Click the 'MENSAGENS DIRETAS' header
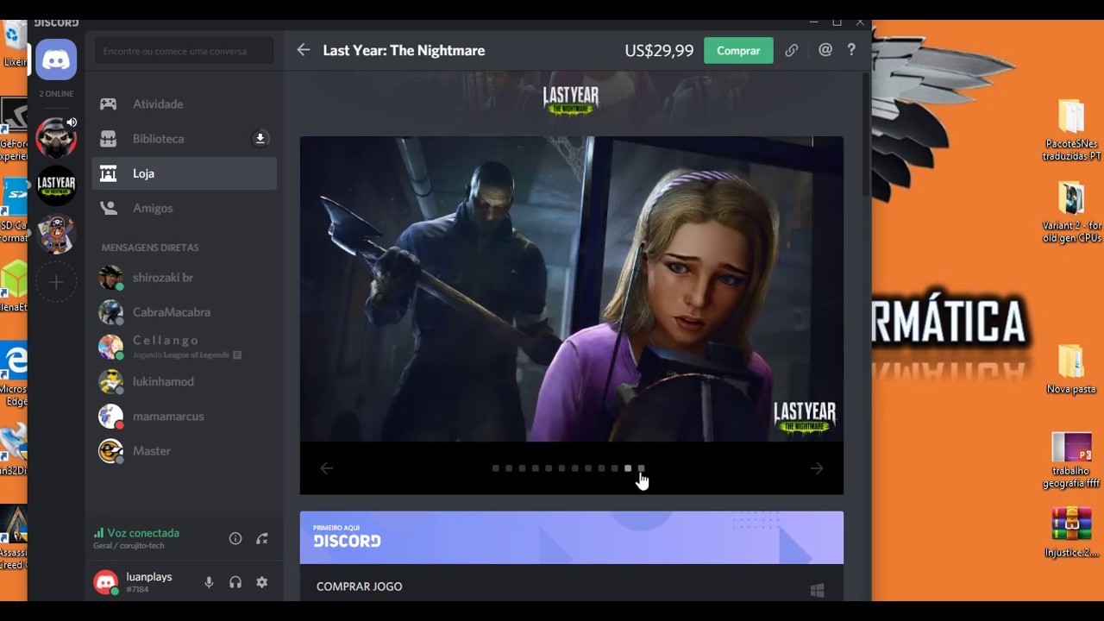1104x621 pixels. point(150,248)
